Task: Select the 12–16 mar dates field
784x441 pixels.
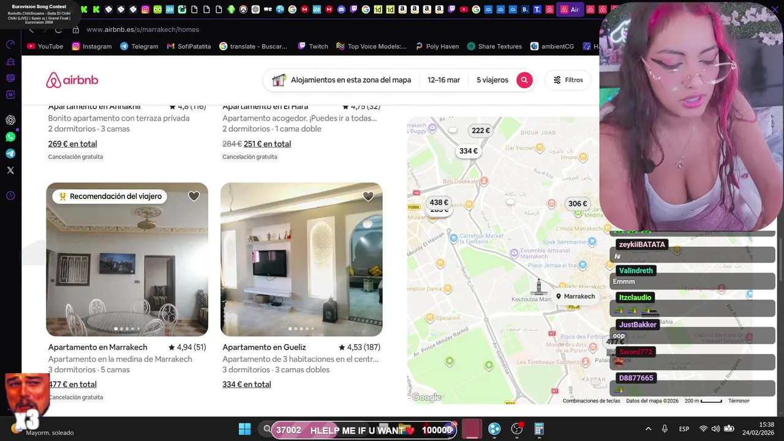Action: click(443, 80)
